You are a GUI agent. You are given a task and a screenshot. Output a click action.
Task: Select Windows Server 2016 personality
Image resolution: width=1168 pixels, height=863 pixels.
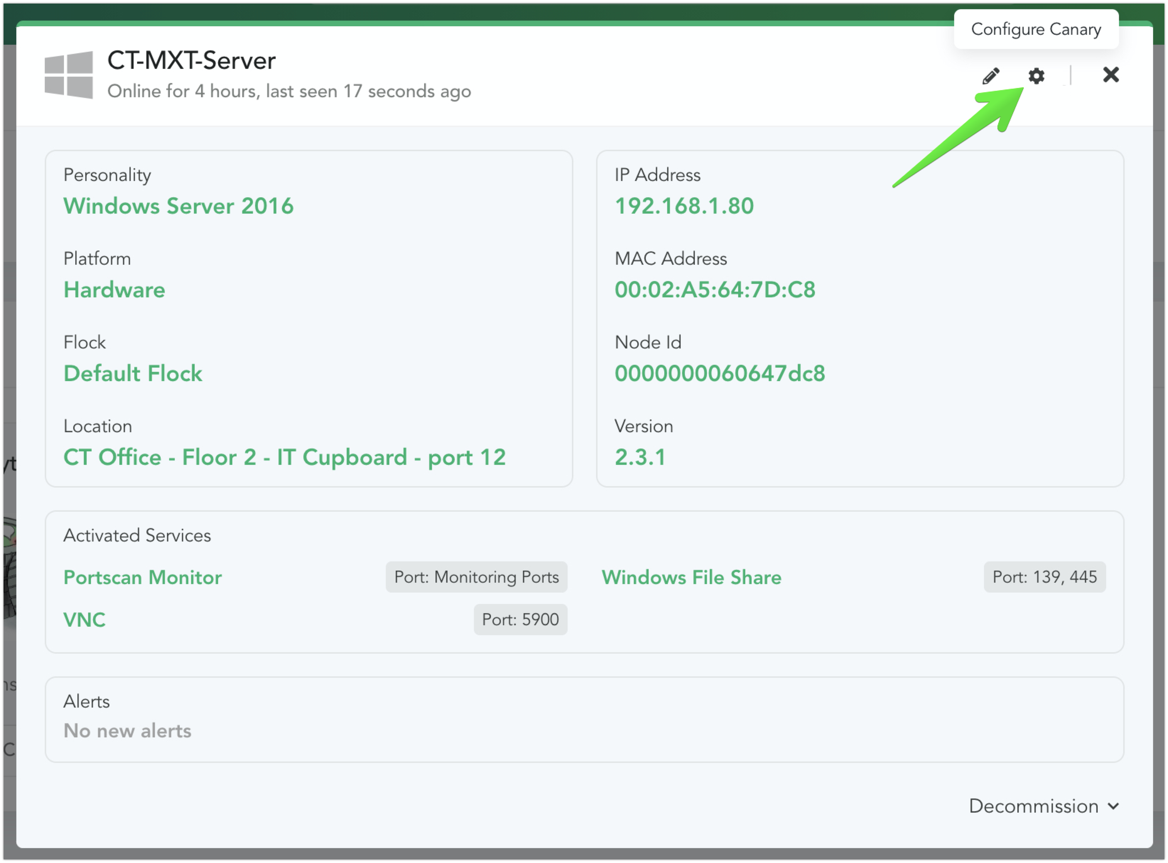click(178, 206)
